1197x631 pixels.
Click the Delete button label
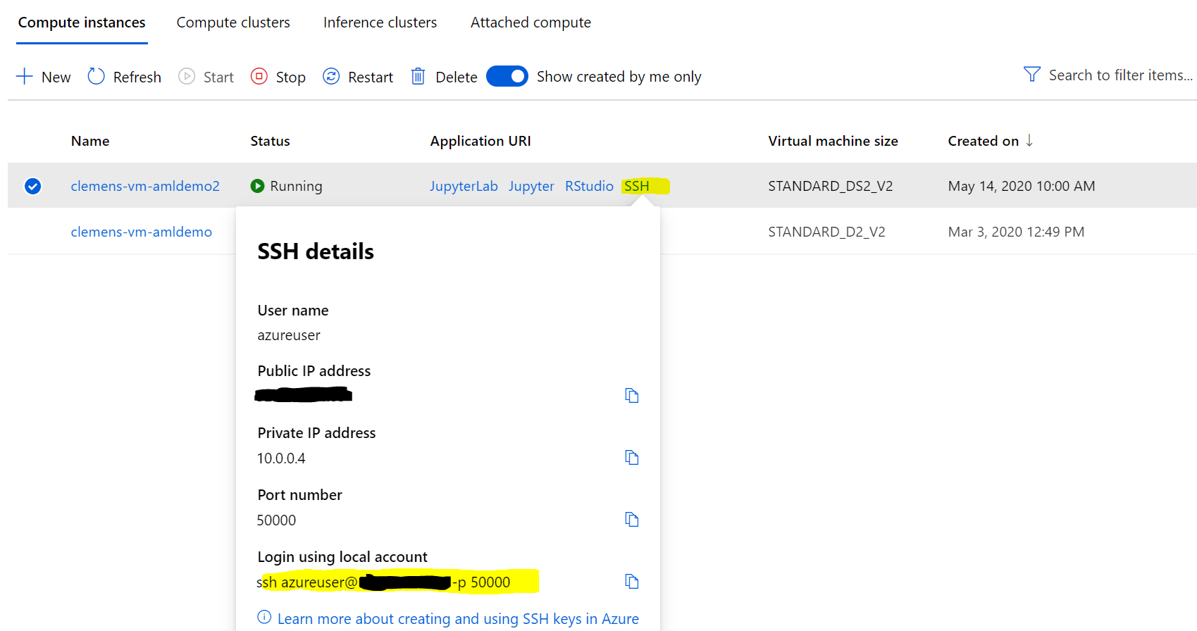click(456, 77)
